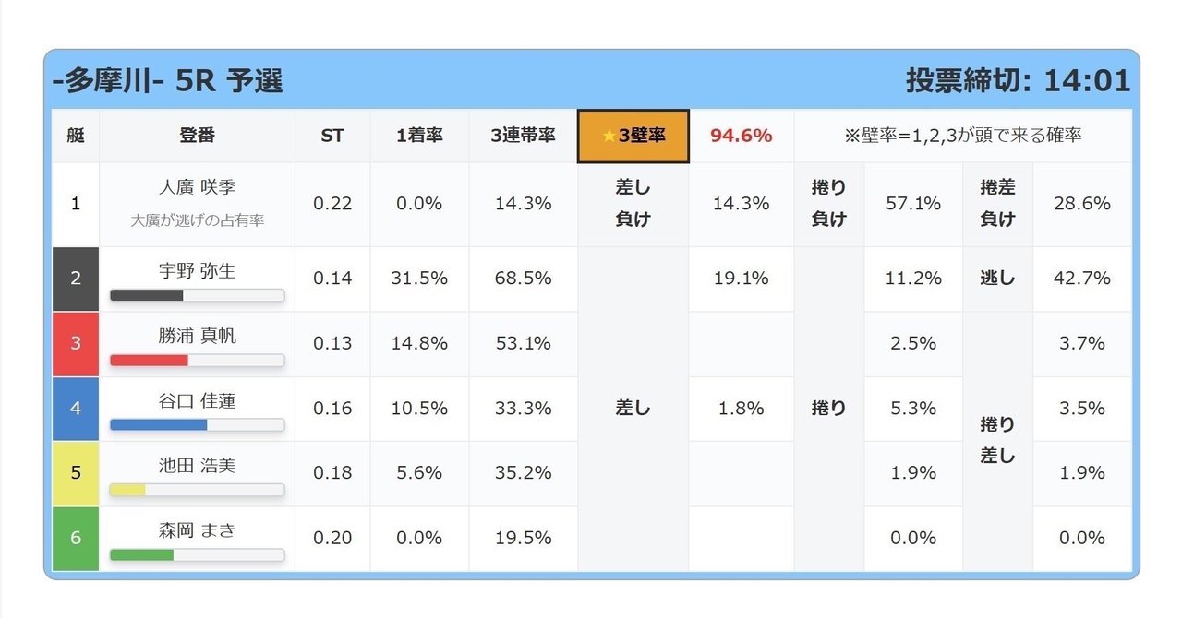This screenshot has width=1182, height=618.
Task: Click the 多摩川 5R 予選 title
Action: tap(168, 81)
